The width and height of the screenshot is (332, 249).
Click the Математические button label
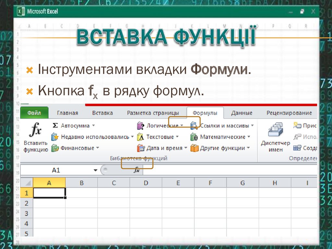coord(222,137)
